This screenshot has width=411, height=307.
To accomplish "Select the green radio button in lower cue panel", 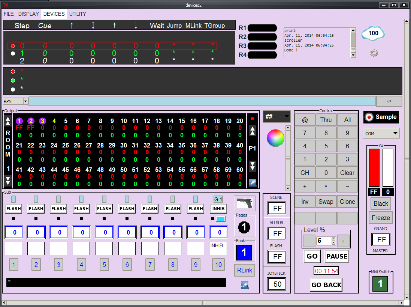I will click(x=13, y=80).
